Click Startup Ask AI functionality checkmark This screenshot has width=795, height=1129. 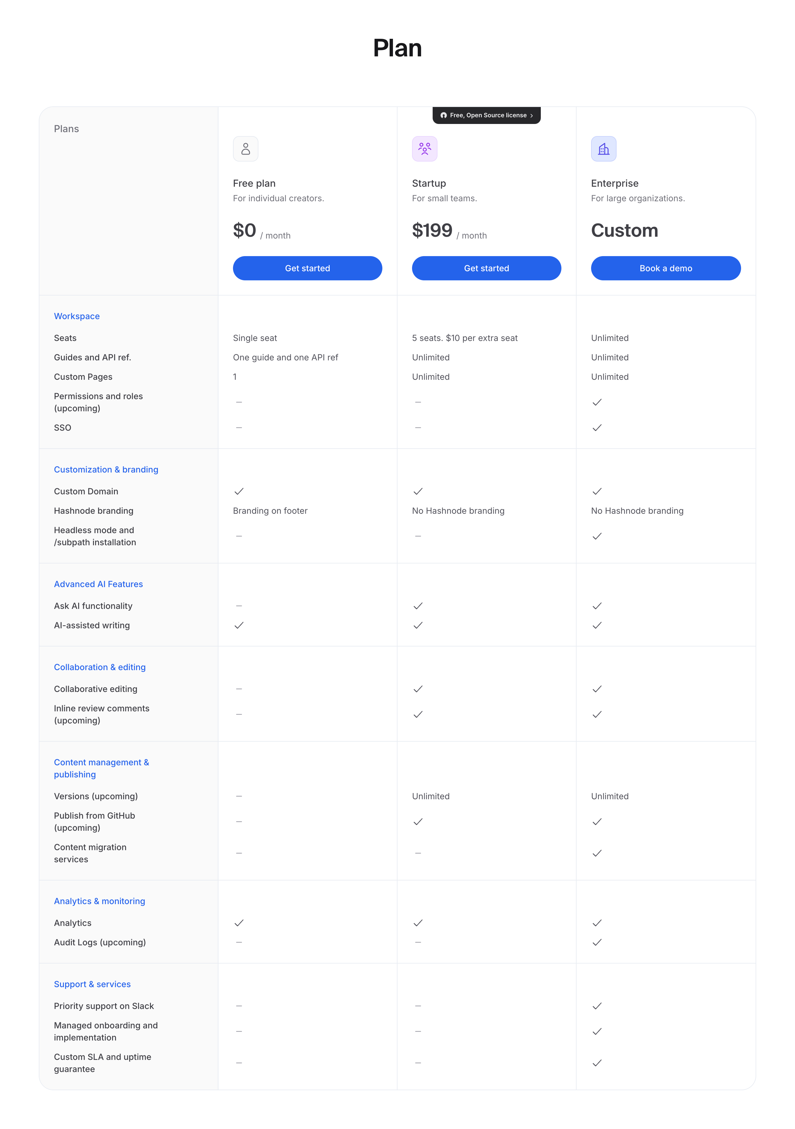click(418, 606)
